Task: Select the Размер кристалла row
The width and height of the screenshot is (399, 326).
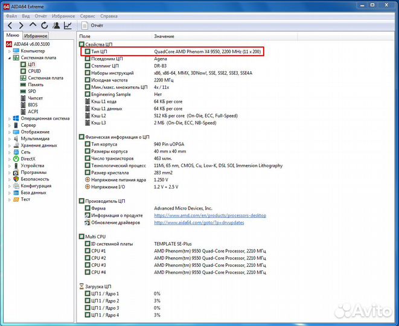Action: coord(129,173)
